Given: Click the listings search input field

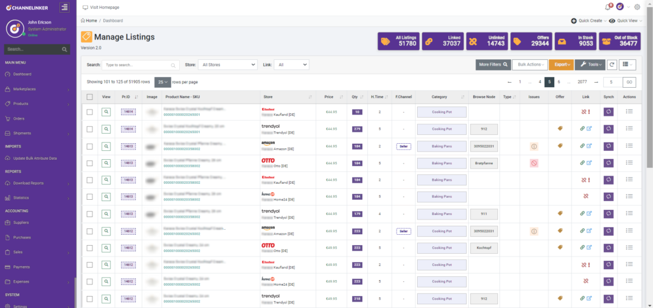Looking at the screenshot, I should click(140, 64).
